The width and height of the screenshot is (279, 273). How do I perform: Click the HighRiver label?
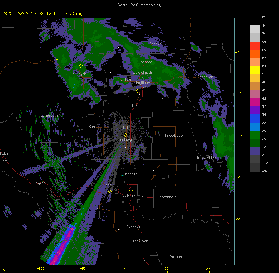click(x=139, y=241)
